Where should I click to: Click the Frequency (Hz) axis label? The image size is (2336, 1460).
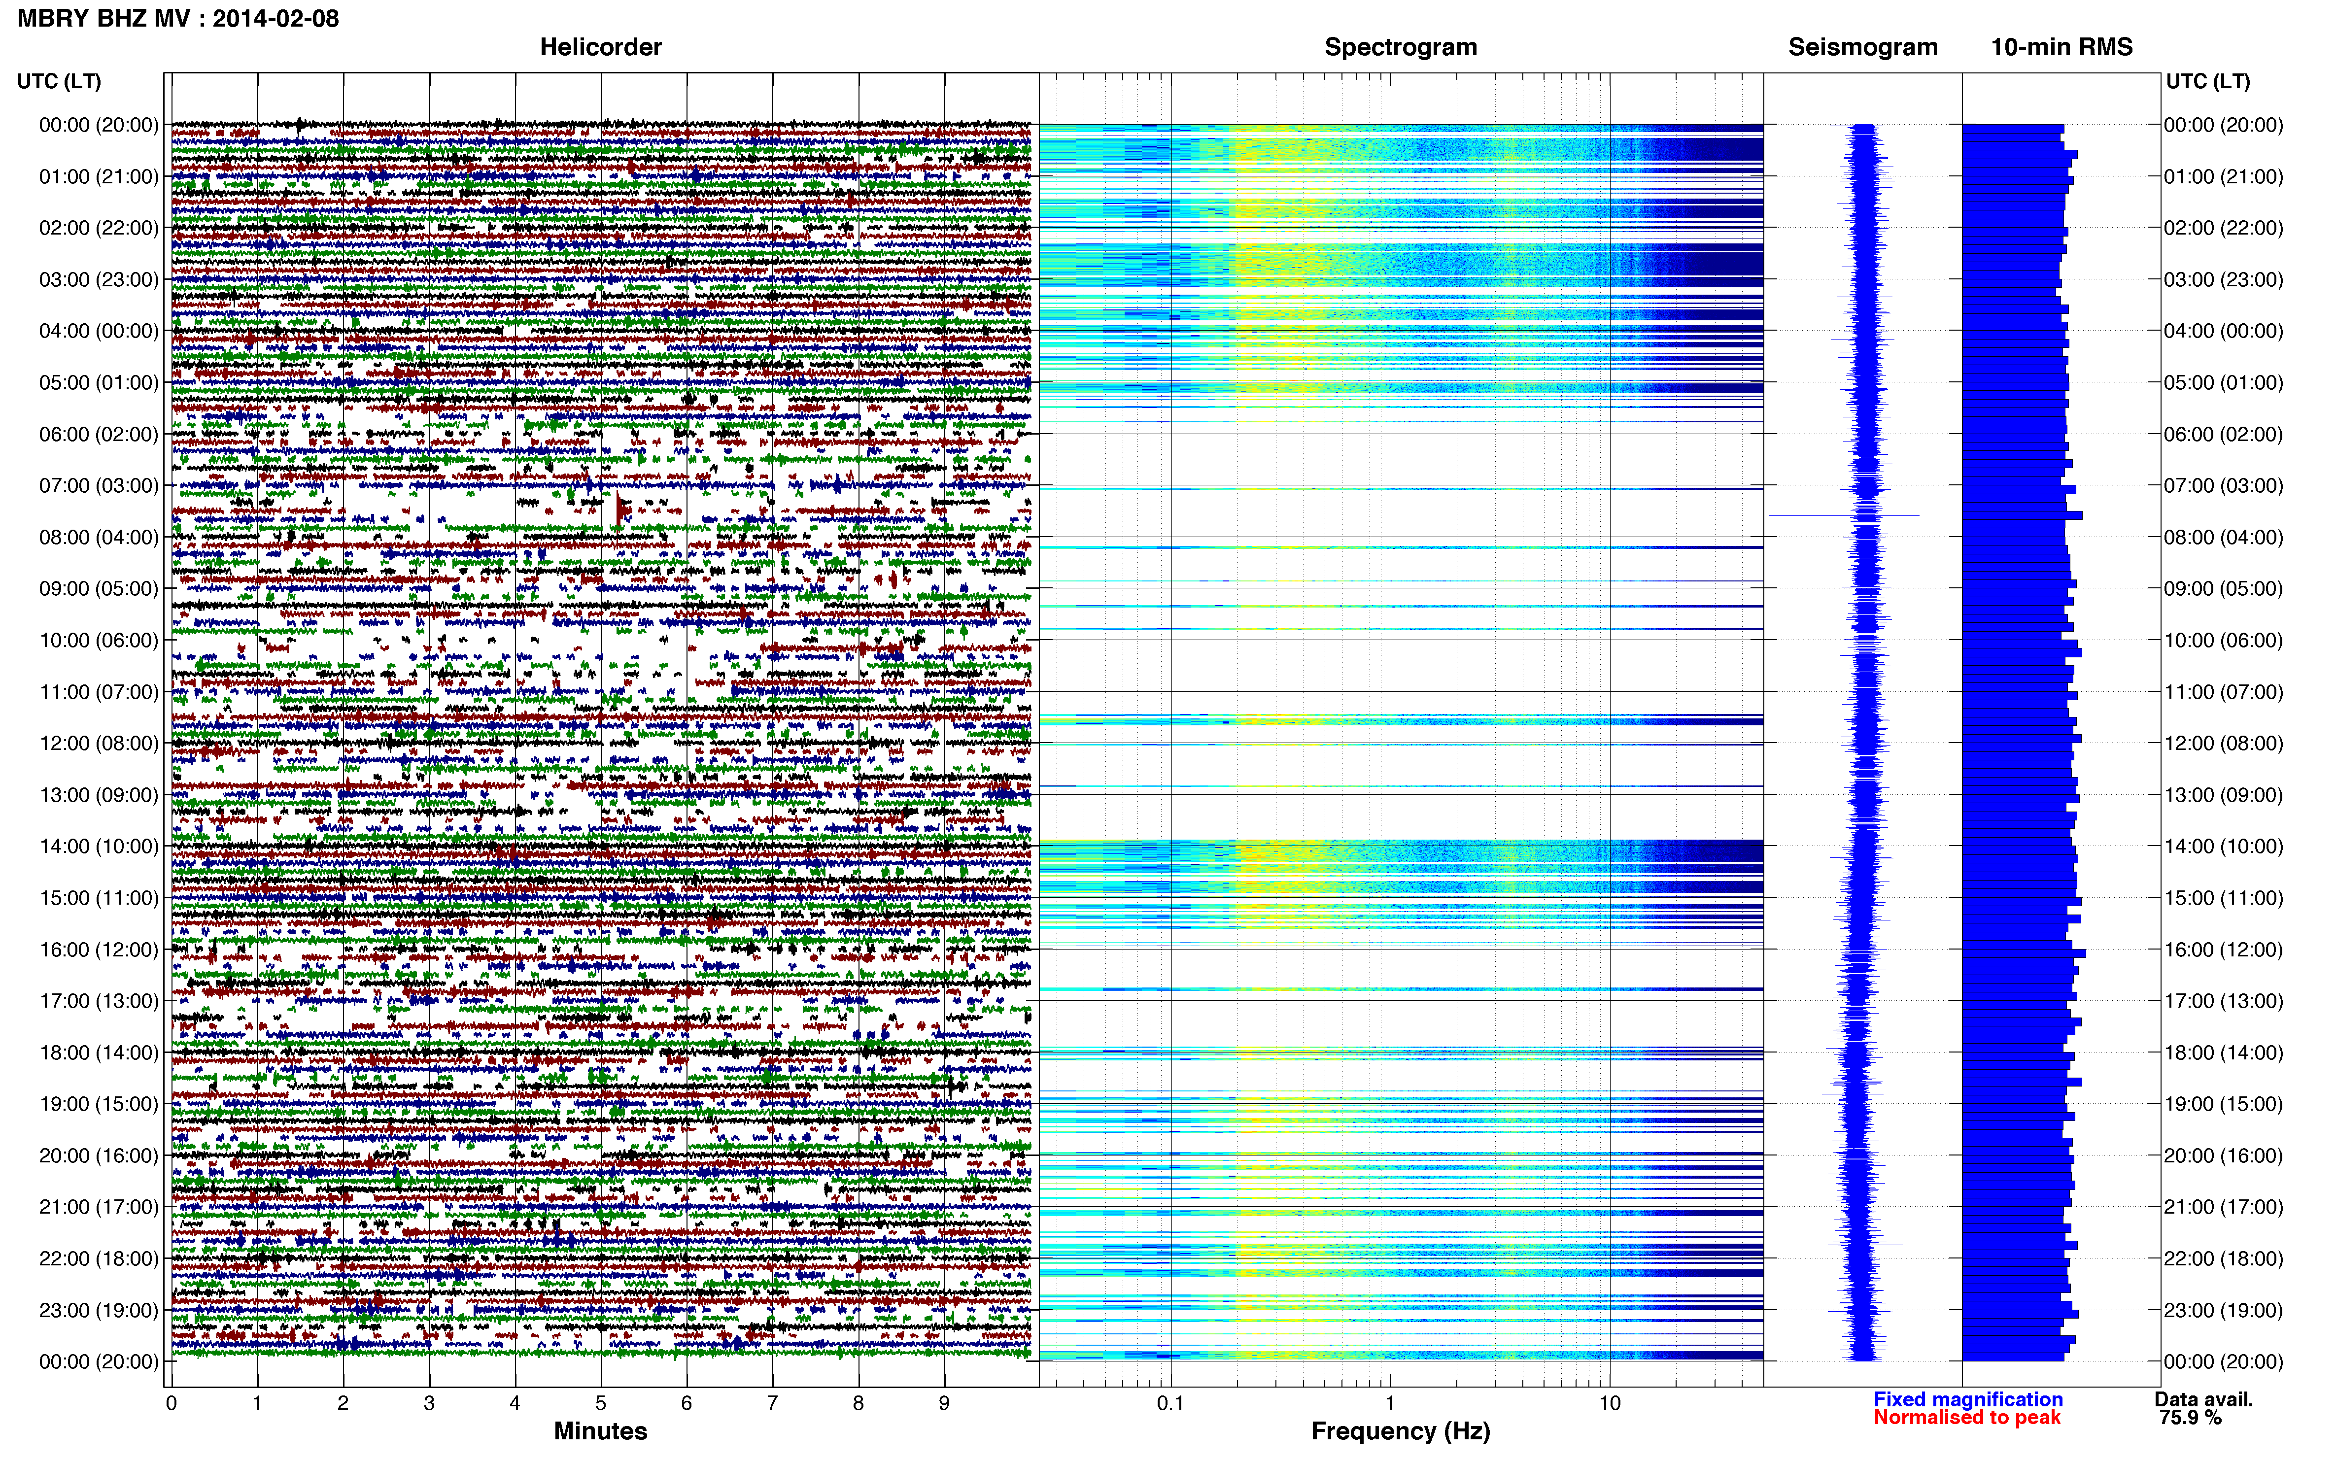(1400, 1431)
